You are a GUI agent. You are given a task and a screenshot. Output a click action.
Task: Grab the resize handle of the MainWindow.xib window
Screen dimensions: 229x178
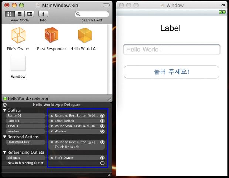coord(109,99)
